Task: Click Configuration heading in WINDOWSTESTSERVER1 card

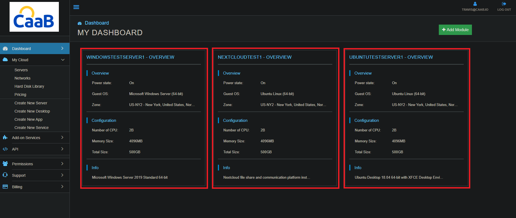Action: tap(104, 120)
